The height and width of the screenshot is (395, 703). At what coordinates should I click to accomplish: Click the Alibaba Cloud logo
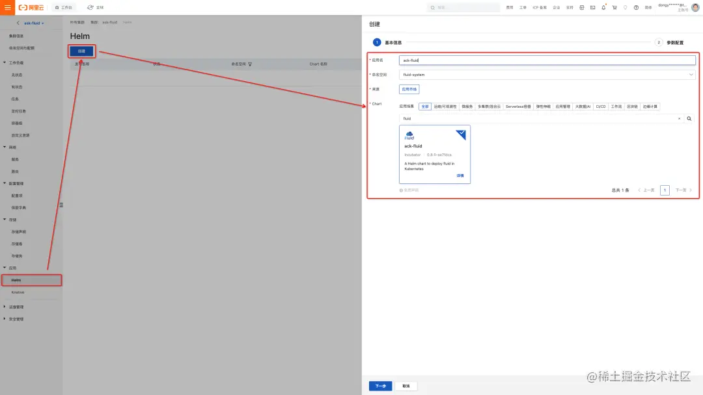(x=31, y=7)
